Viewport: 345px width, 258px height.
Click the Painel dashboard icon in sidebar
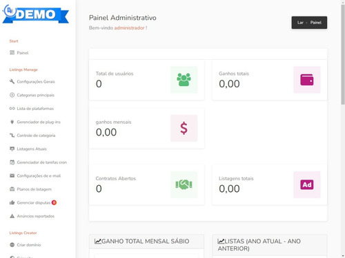click(12, 53)
